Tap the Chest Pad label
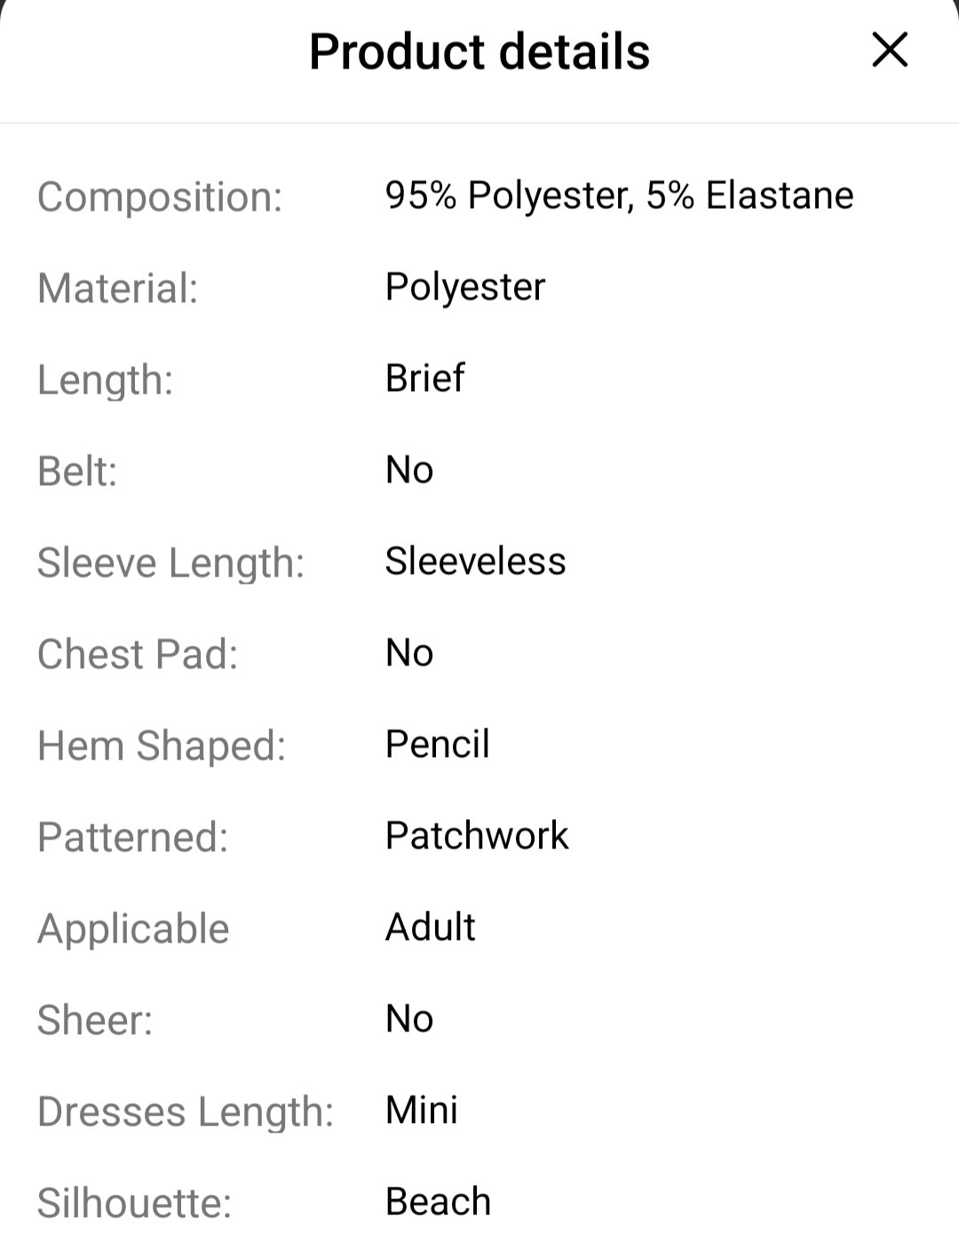 [x=138, y=655]
